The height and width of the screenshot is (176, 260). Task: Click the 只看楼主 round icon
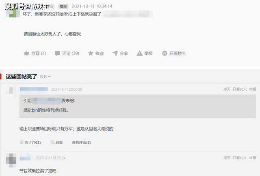[x=165, y=53]
